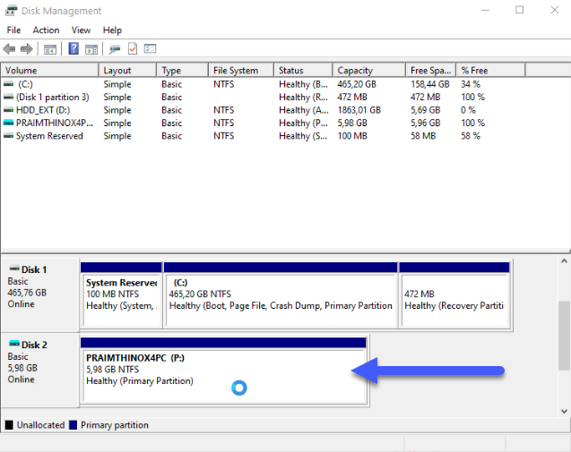Click the 58 MB free space cell
Screen dimensions: 571x452
click(x=423, y=136)
